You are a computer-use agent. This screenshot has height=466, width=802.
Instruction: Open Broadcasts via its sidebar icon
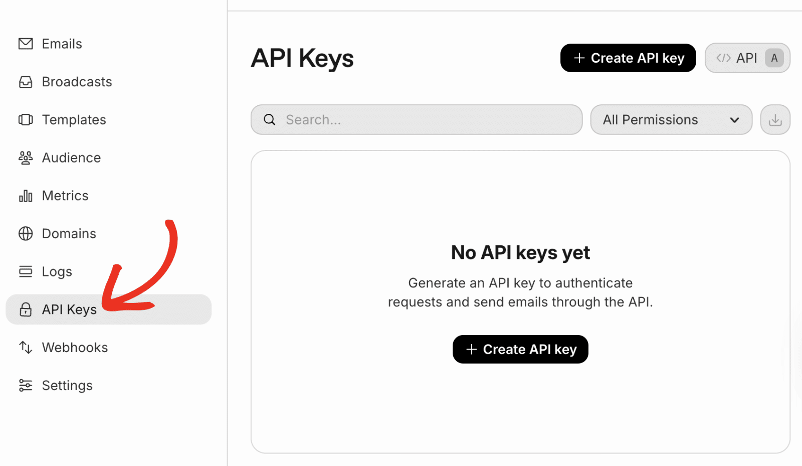click(x=25, y=81)
